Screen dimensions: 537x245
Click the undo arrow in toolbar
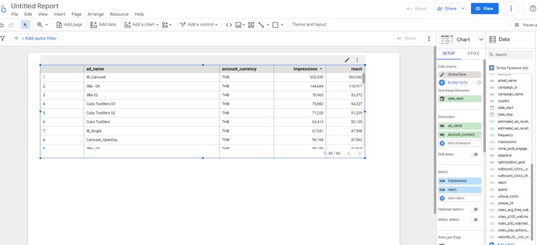(2, 25)
